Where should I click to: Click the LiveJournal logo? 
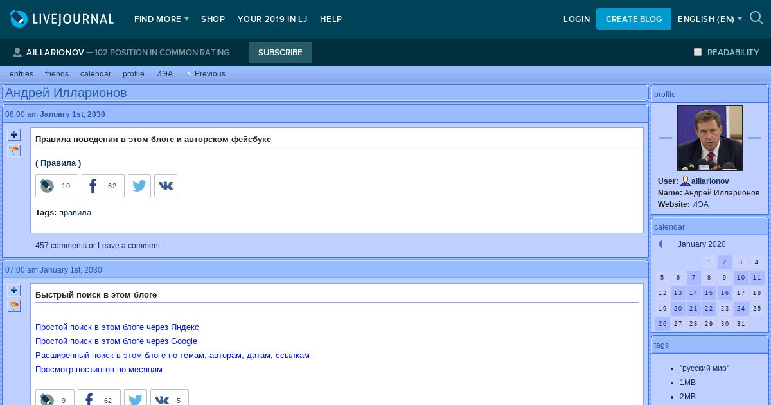[x=62, y=19]
